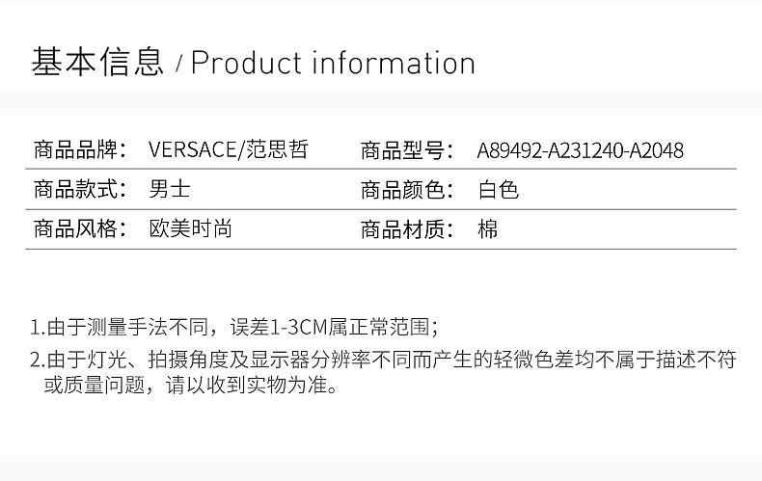Click model number A89492-A231240-A2048
The height and width of the screenshot is (481, 762).
(x=580, y=150)
